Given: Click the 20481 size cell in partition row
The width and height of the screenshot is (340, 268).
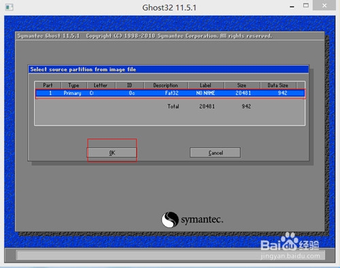Looking at the screenshot, I should coord(243,93).
